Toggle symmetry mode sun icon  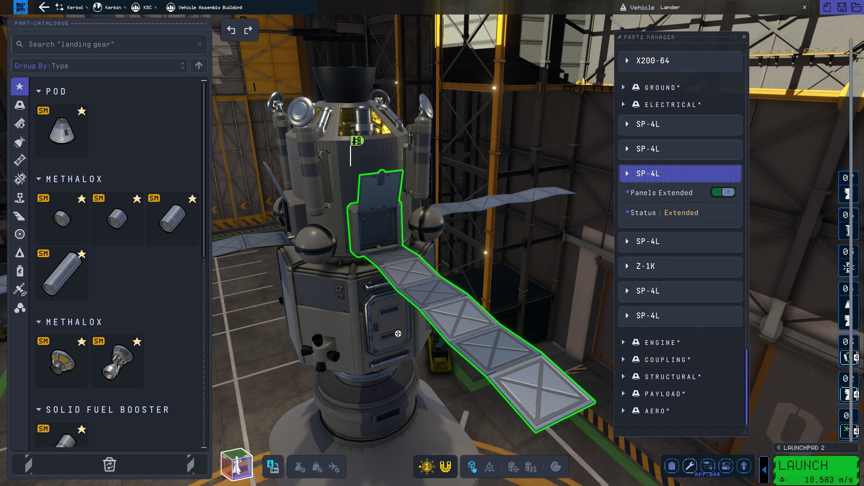[x=426, y=467]
